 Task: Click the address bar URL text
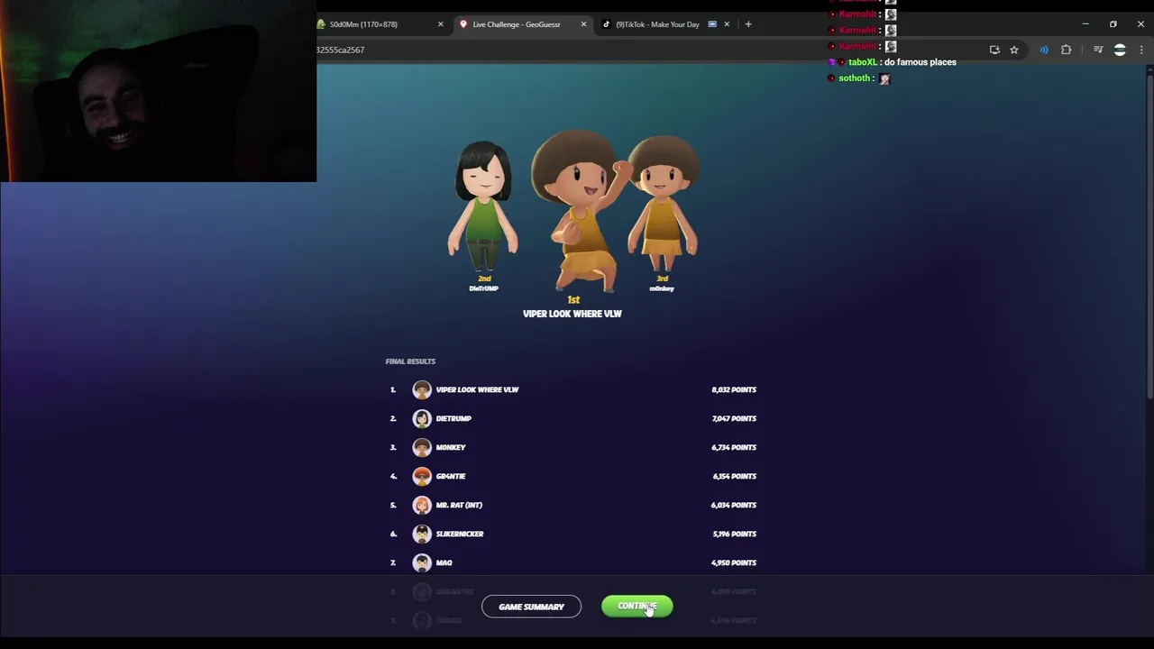pos(341,50)
